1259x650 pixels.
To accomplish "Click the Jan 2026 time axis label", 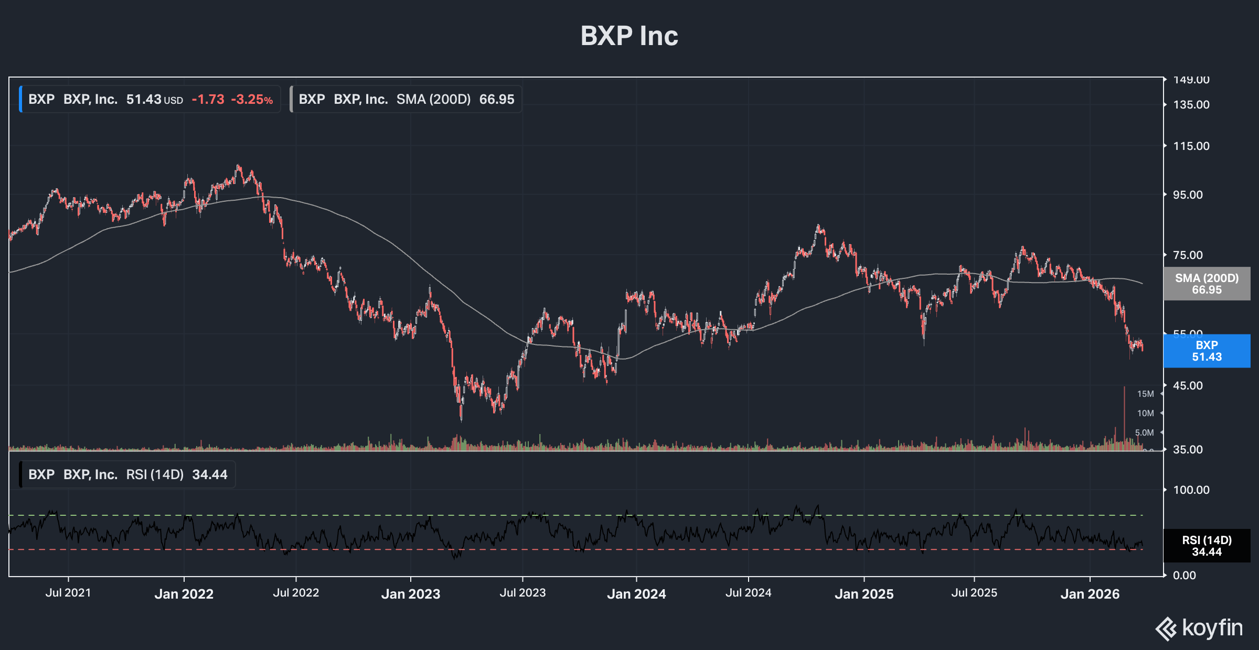I will (x=1090, y=594).
